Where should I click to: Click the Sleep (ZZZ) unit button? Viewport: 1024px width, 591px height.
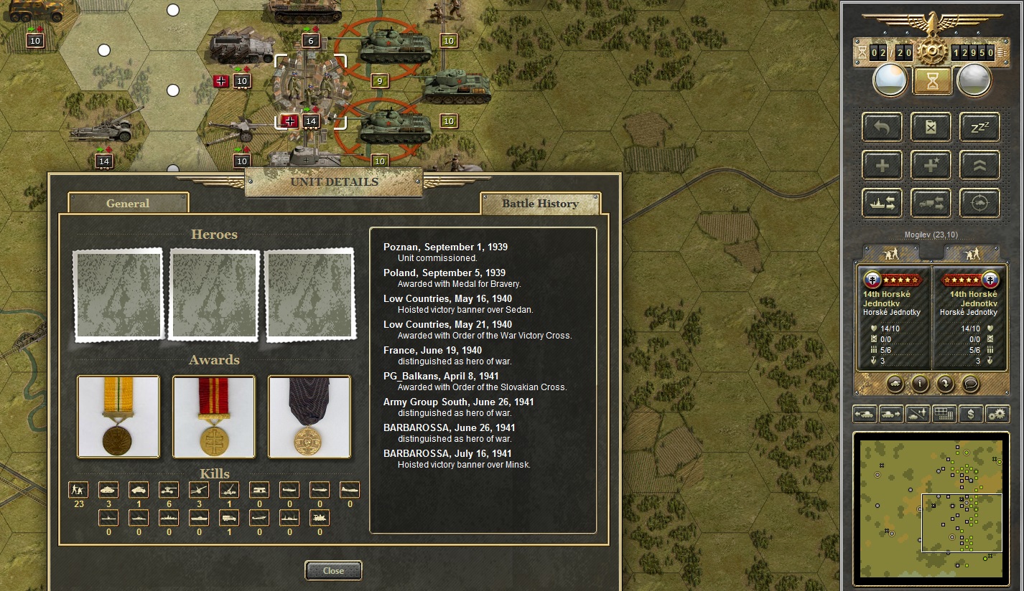[979, 128]
